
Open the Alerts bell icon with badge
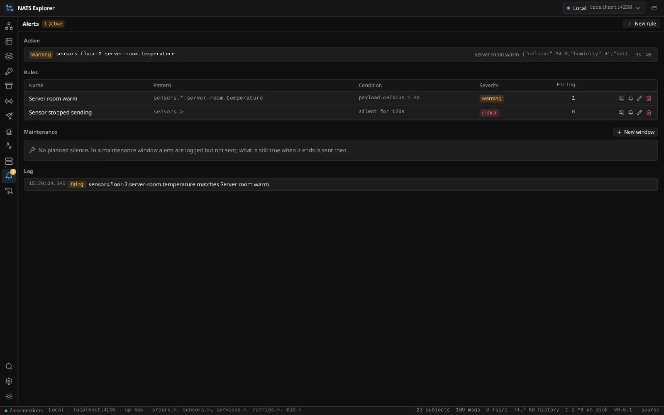9,176
